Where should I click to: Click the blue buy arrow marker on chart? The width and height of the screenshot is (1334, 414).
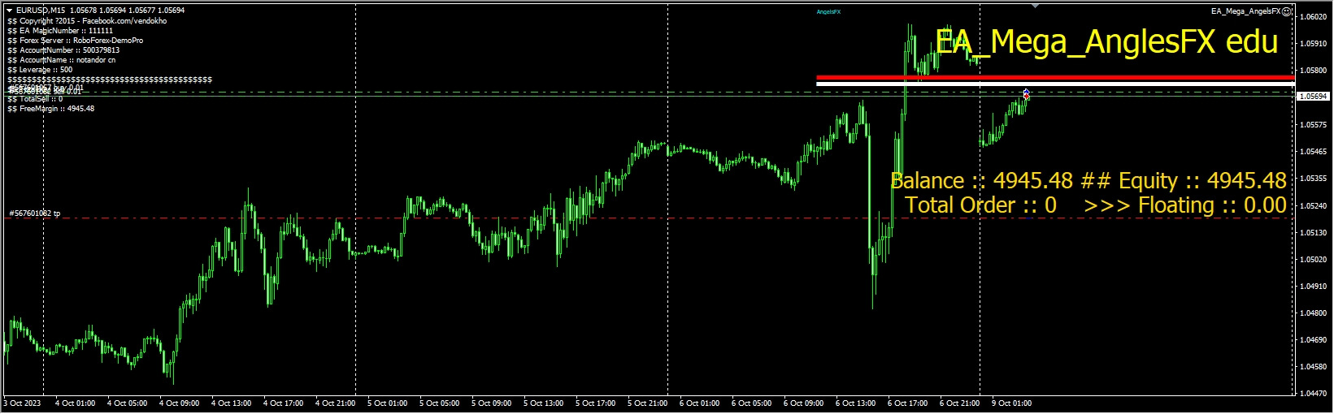click(1027, 92)
